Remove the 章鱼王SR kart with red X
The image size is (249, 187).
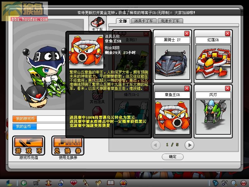(187, 89)
